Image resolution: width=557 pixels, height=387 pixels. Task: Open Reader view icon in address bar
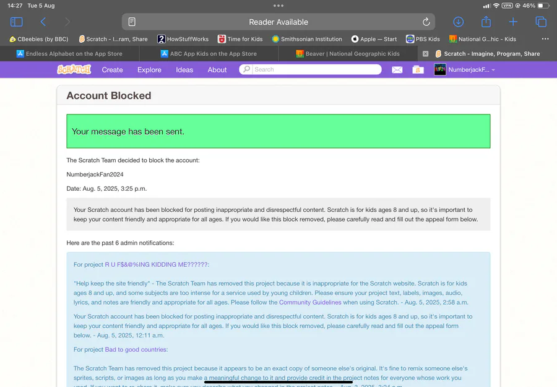[132, 22]
